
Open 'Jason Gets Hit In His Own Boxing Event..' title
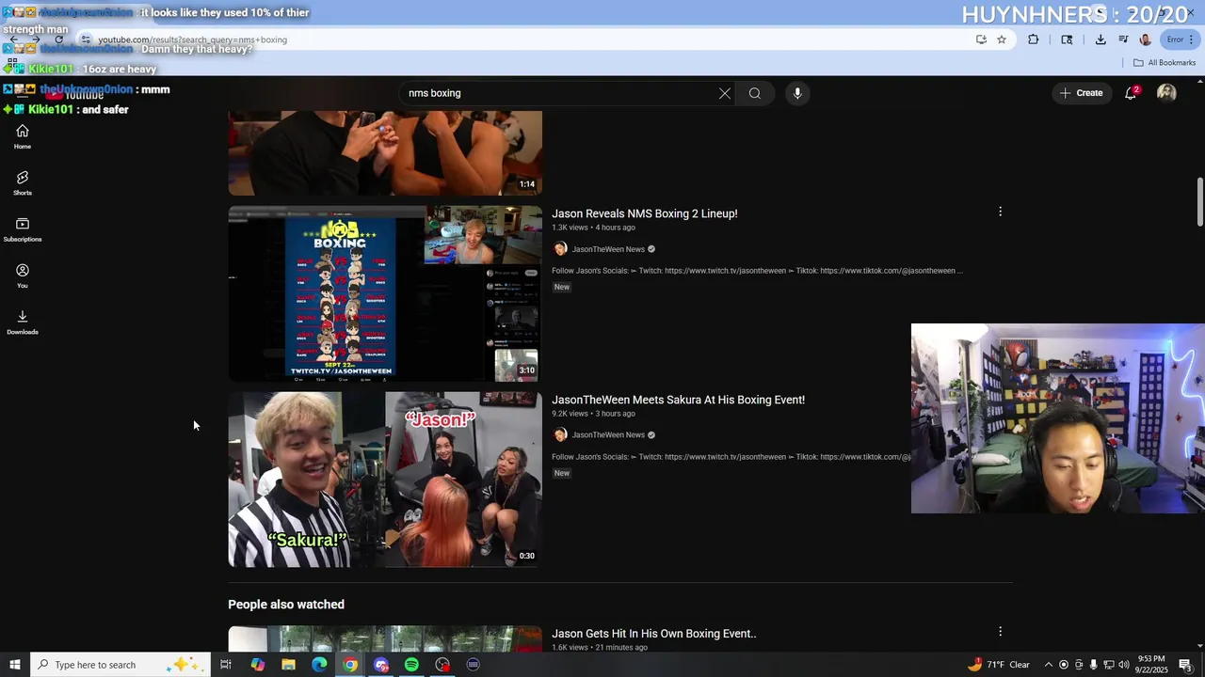[654, 634]
